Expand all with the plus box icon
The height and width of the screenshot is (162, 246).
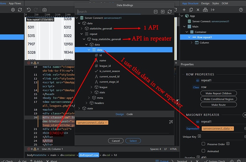pyautogui.click(x=163, y=12)
